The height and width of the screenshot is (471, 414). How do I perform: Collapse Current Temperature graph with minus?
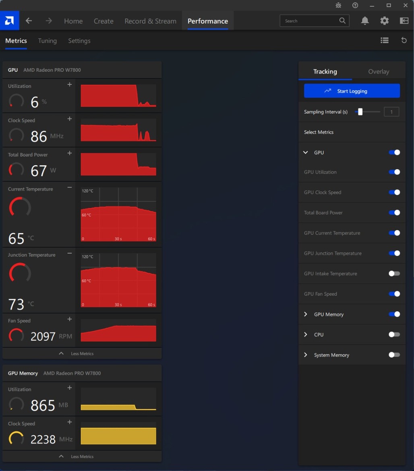[70, 187]
